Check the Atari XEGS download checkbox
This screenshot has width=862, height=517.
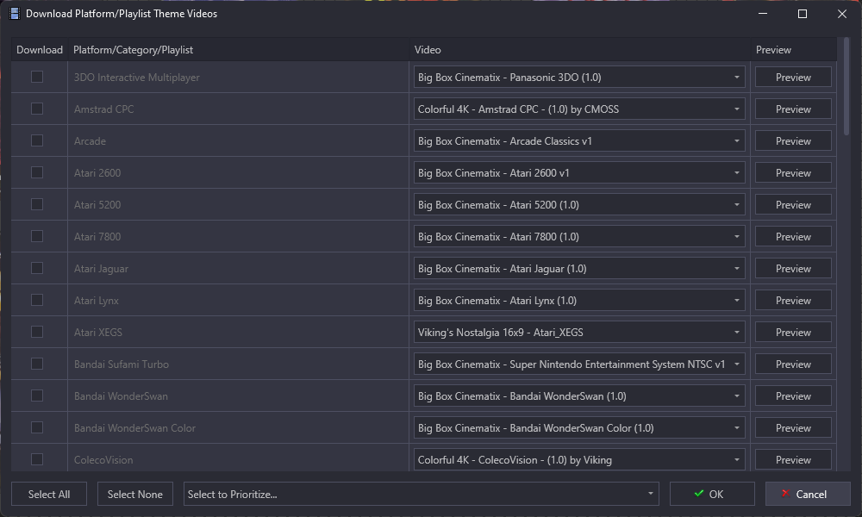coord(37,332)
